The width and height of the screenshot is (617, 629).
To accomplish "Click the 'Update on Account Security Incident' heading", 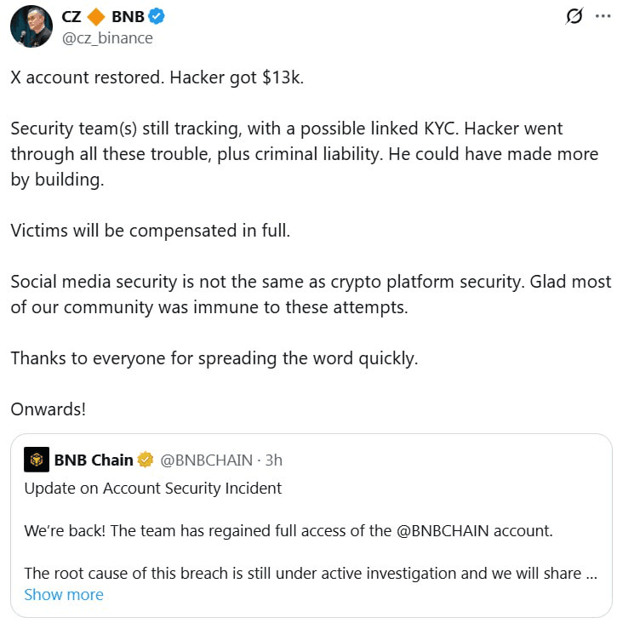I will 153,488.
